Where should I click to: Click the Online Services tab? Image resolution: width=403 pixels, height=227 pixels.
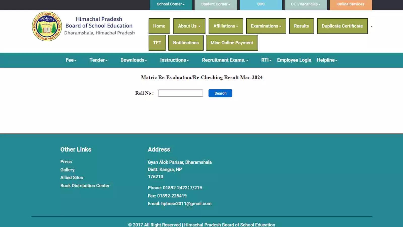(351, 4)
